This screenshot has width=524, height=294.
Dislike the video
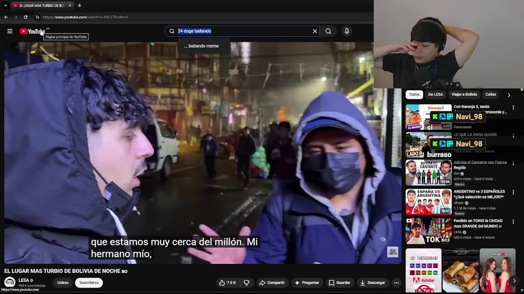246,283
